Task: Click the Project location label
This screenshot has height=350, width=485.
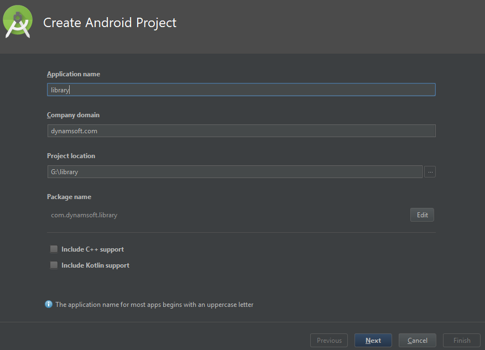Action: [71, 156]
